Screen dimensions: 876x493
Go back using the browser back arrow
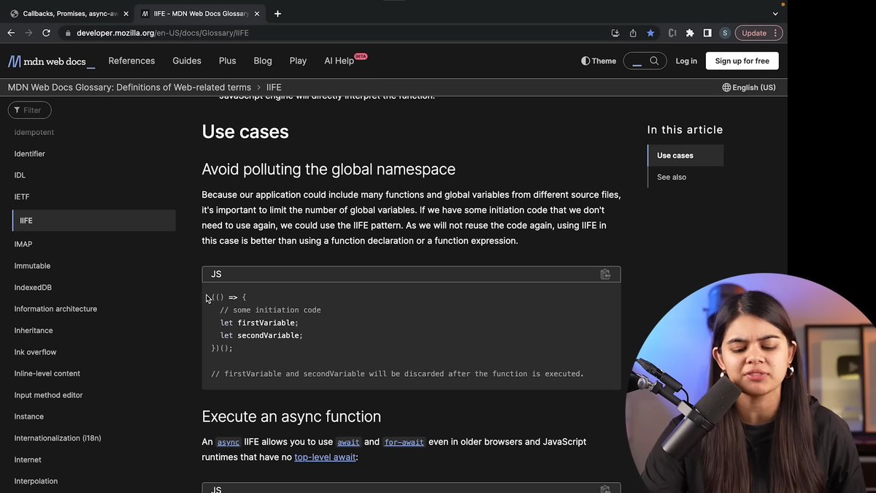11,33
